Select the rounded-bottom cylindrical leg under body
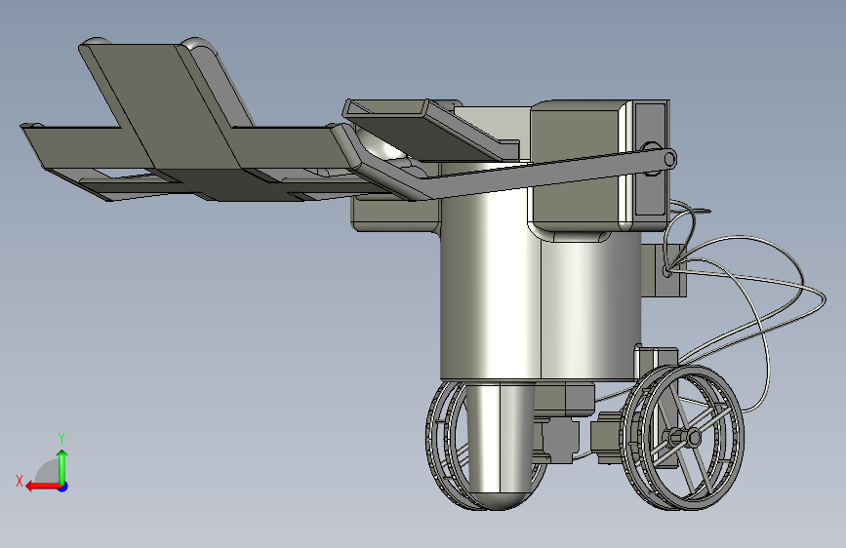846x548 pixels. (x=501, y=445)
